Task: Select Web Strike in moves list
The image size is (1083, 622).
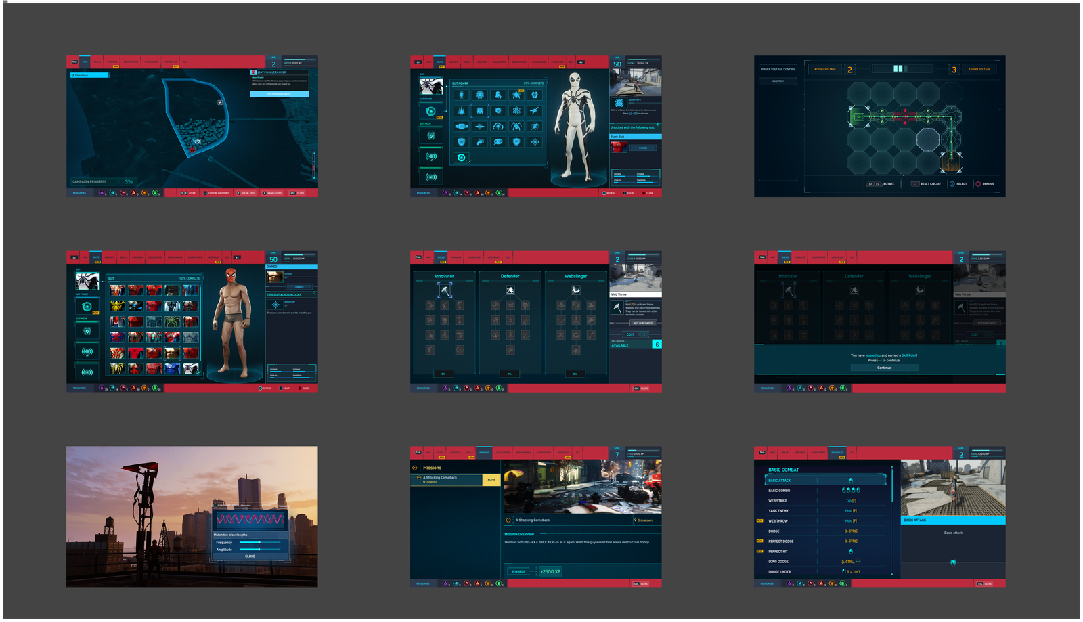Action: click(x=778, y=501)
